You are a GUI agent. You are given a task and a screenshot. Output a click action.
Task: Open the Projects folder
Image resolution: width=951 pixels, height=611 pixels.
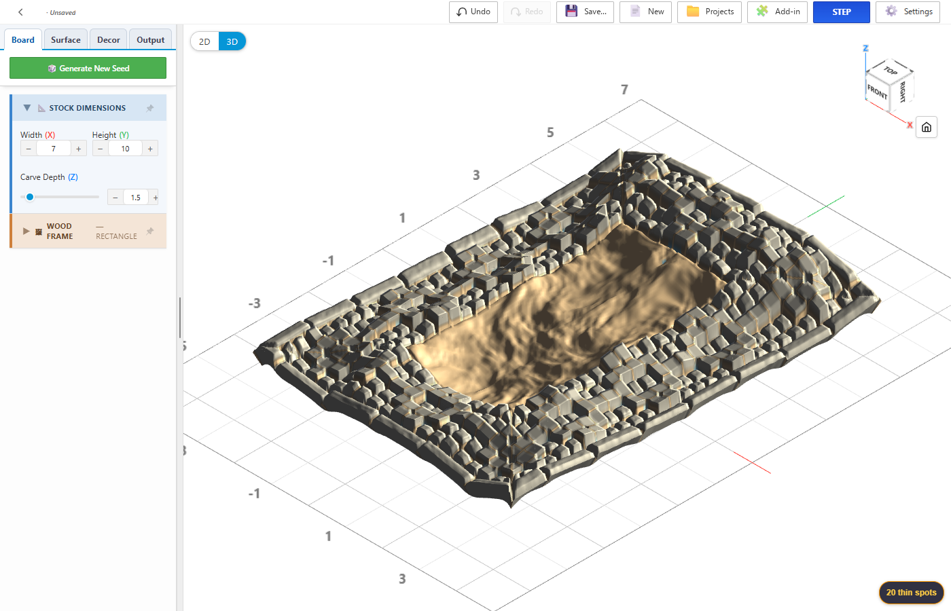click(x=710, y=12)
